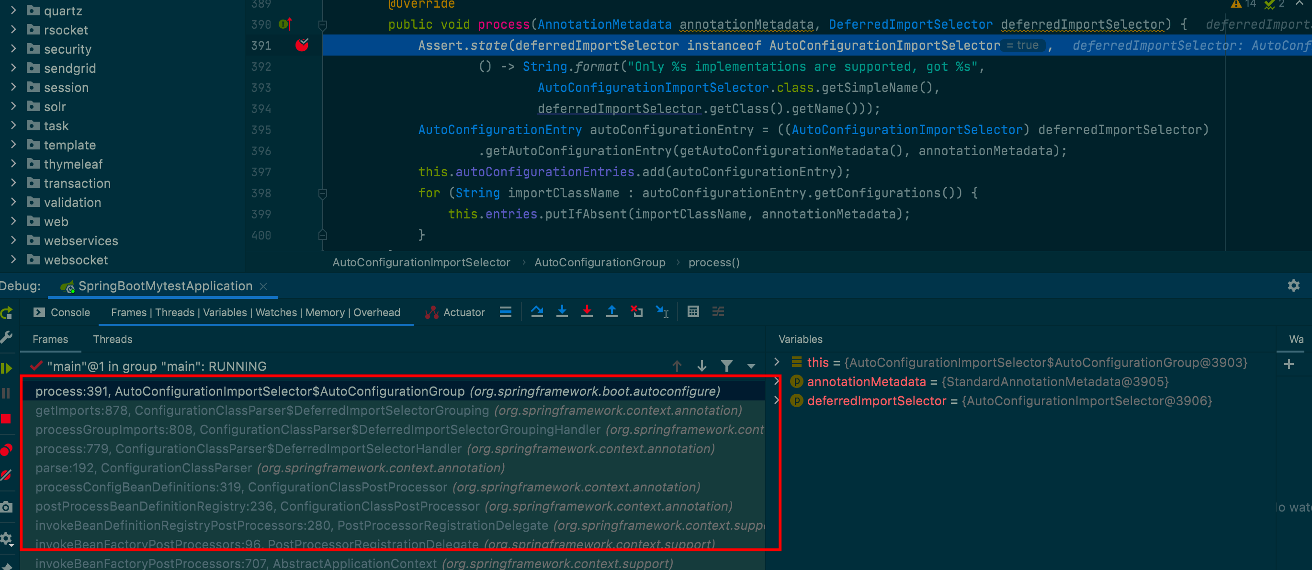Toggle the breakpoint on line 391
Screen dimensions: 1312x570
point(302,46)
